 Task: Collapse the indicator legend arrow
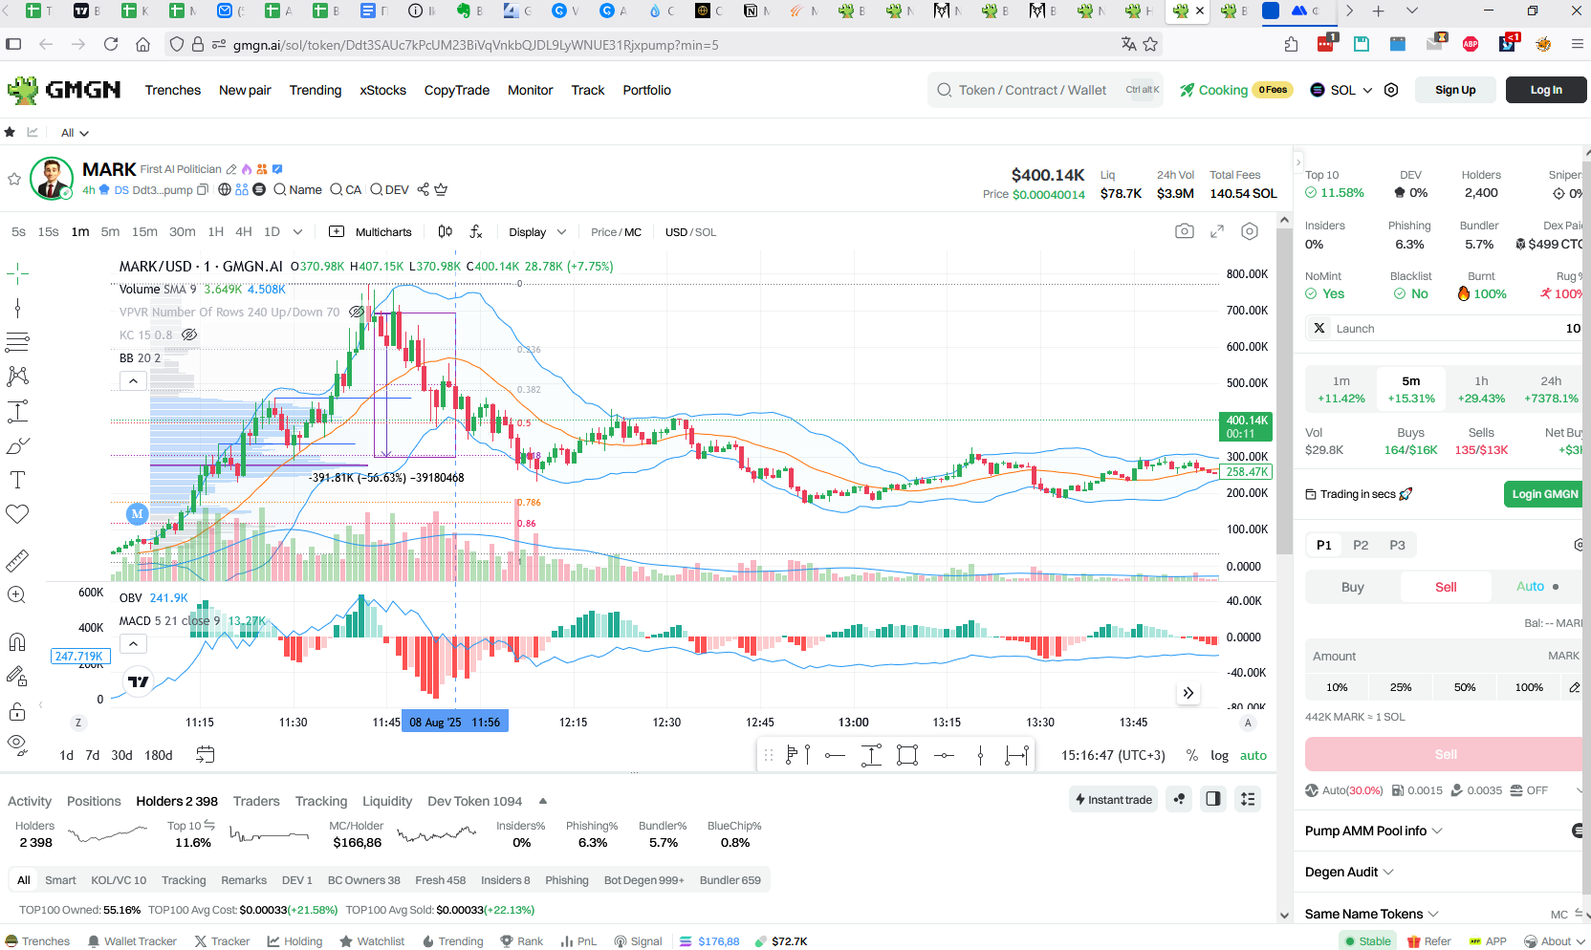pos(133,380)
